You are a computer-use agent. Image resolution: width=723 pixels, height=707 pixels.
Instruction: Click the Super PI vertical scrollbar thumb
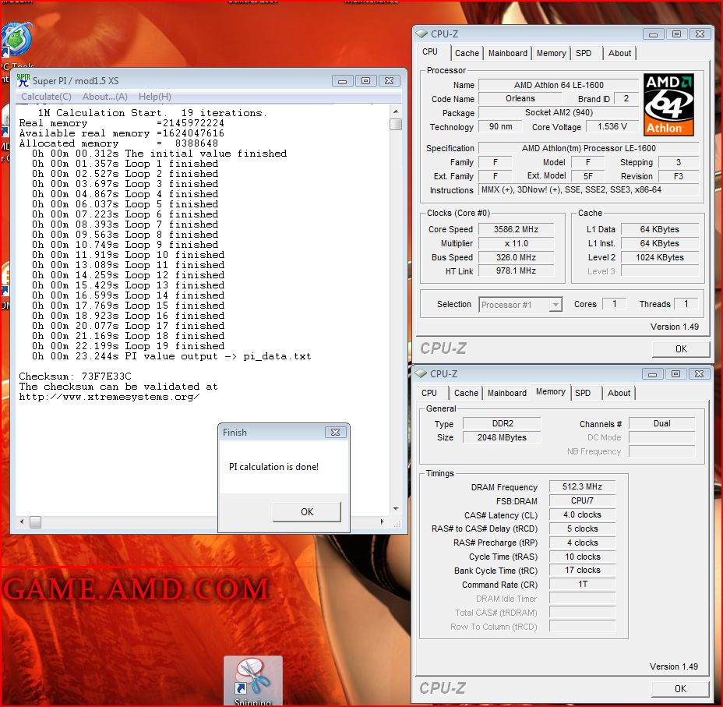tap(396, 124)
